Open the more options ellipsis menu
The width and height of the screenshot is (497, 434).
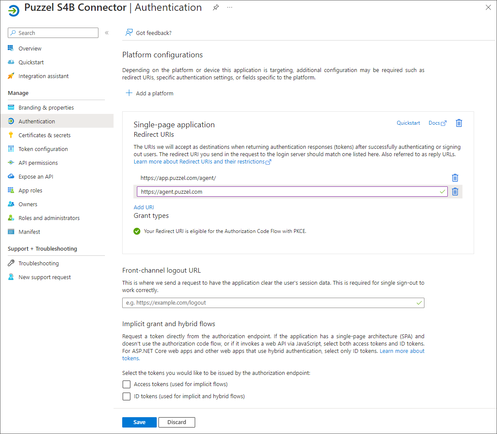point(230,8)
